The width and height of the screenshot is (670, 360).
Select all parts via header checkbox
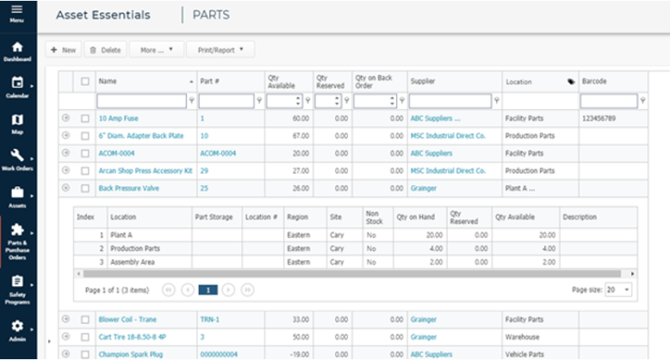pos(85,81)
